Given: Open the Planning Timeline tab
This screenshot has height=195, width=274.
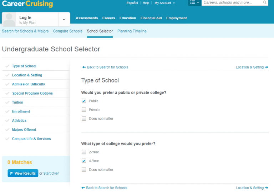Looking at the screenshot, I should tap(132, 31).
